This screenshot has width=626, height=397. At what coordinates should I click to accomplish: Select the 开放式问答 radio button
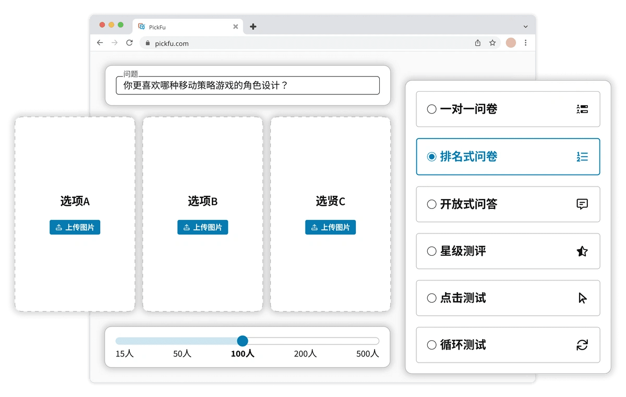pos(431,204)
